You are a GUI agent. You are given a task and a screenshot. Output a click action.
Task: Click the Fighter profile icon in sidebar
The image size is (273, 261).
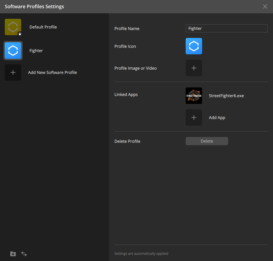(13, 51)
